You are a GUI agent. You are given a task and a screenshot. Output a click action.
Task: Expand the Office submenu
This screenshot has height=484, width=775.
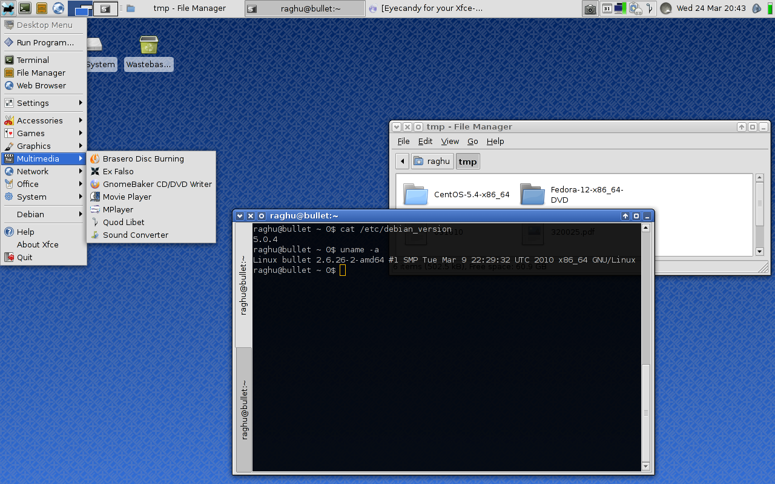pyautogui.click(x=44, y=184)
